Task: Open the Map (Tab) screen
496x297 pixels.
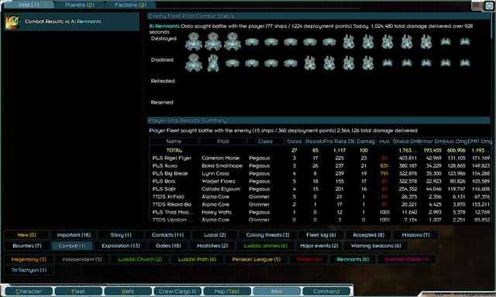Action: coord(227,292)
